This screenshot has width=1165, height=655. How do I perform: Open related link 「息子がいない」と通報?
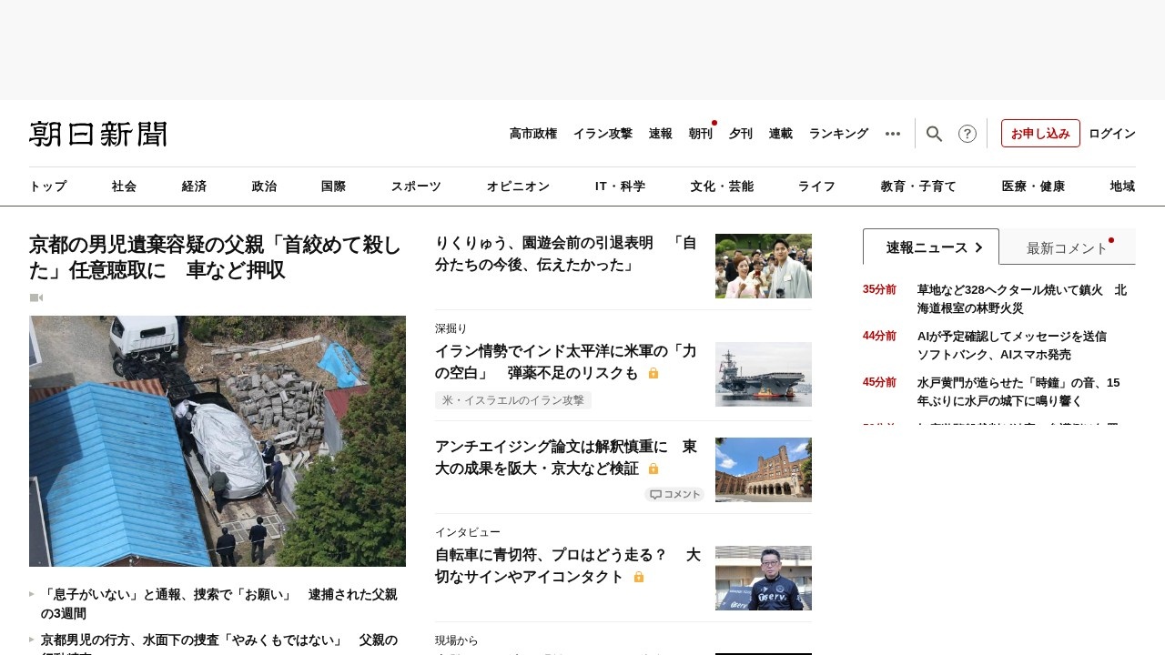[x=218, y=604]
